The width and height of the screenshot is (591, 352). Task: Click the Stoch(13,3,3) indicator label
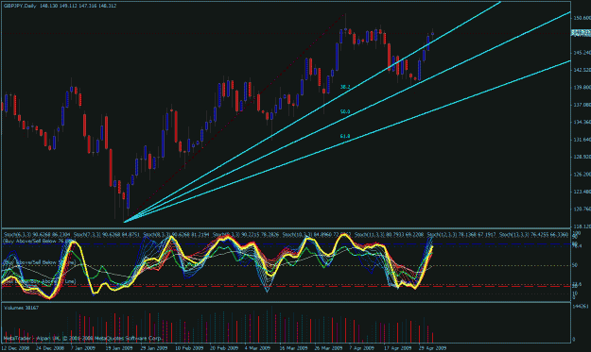pyautogui.click(x=533, y=235)
